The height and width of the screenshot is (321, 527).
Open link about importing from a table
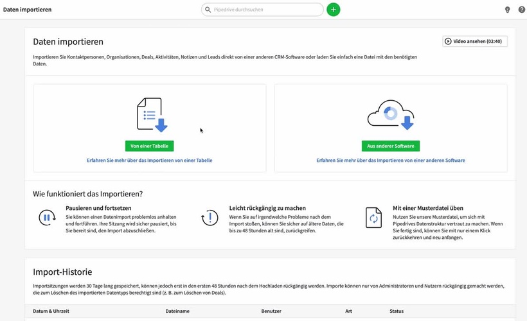coord(149,160)
